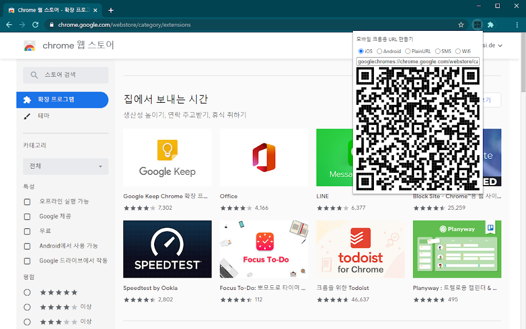
Task: Open the Office title link
Action: [229, 196]
